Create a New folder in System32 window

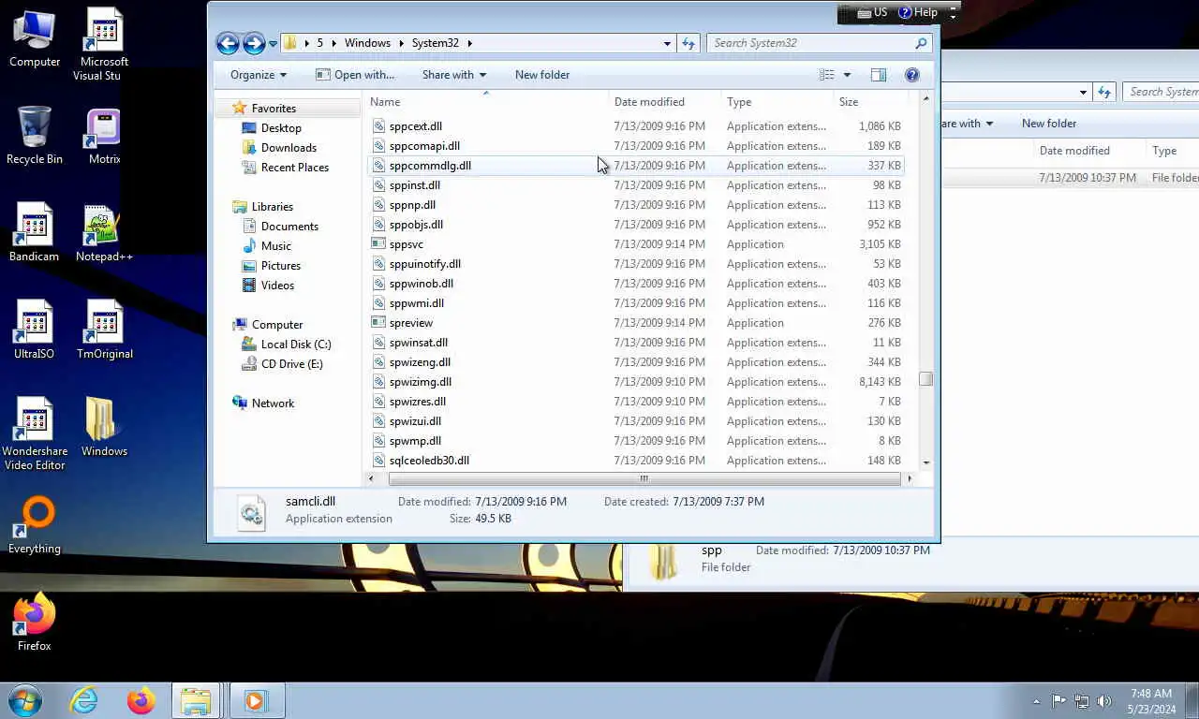click(542, 75)
